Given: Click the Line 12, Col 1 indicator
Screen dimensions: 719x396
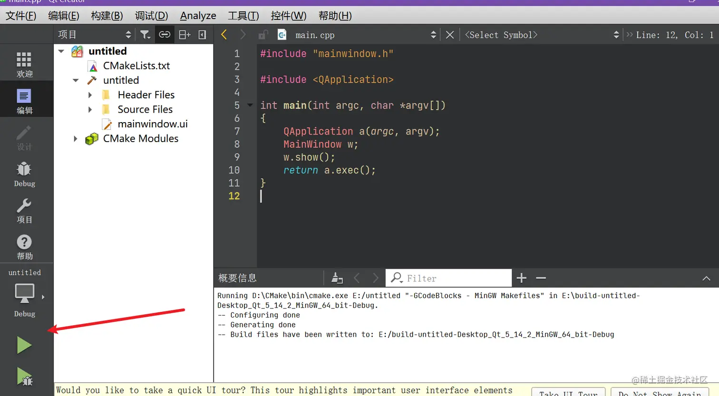Looking at the screenshot, I should pyautogui.click(x=675, y=35).
